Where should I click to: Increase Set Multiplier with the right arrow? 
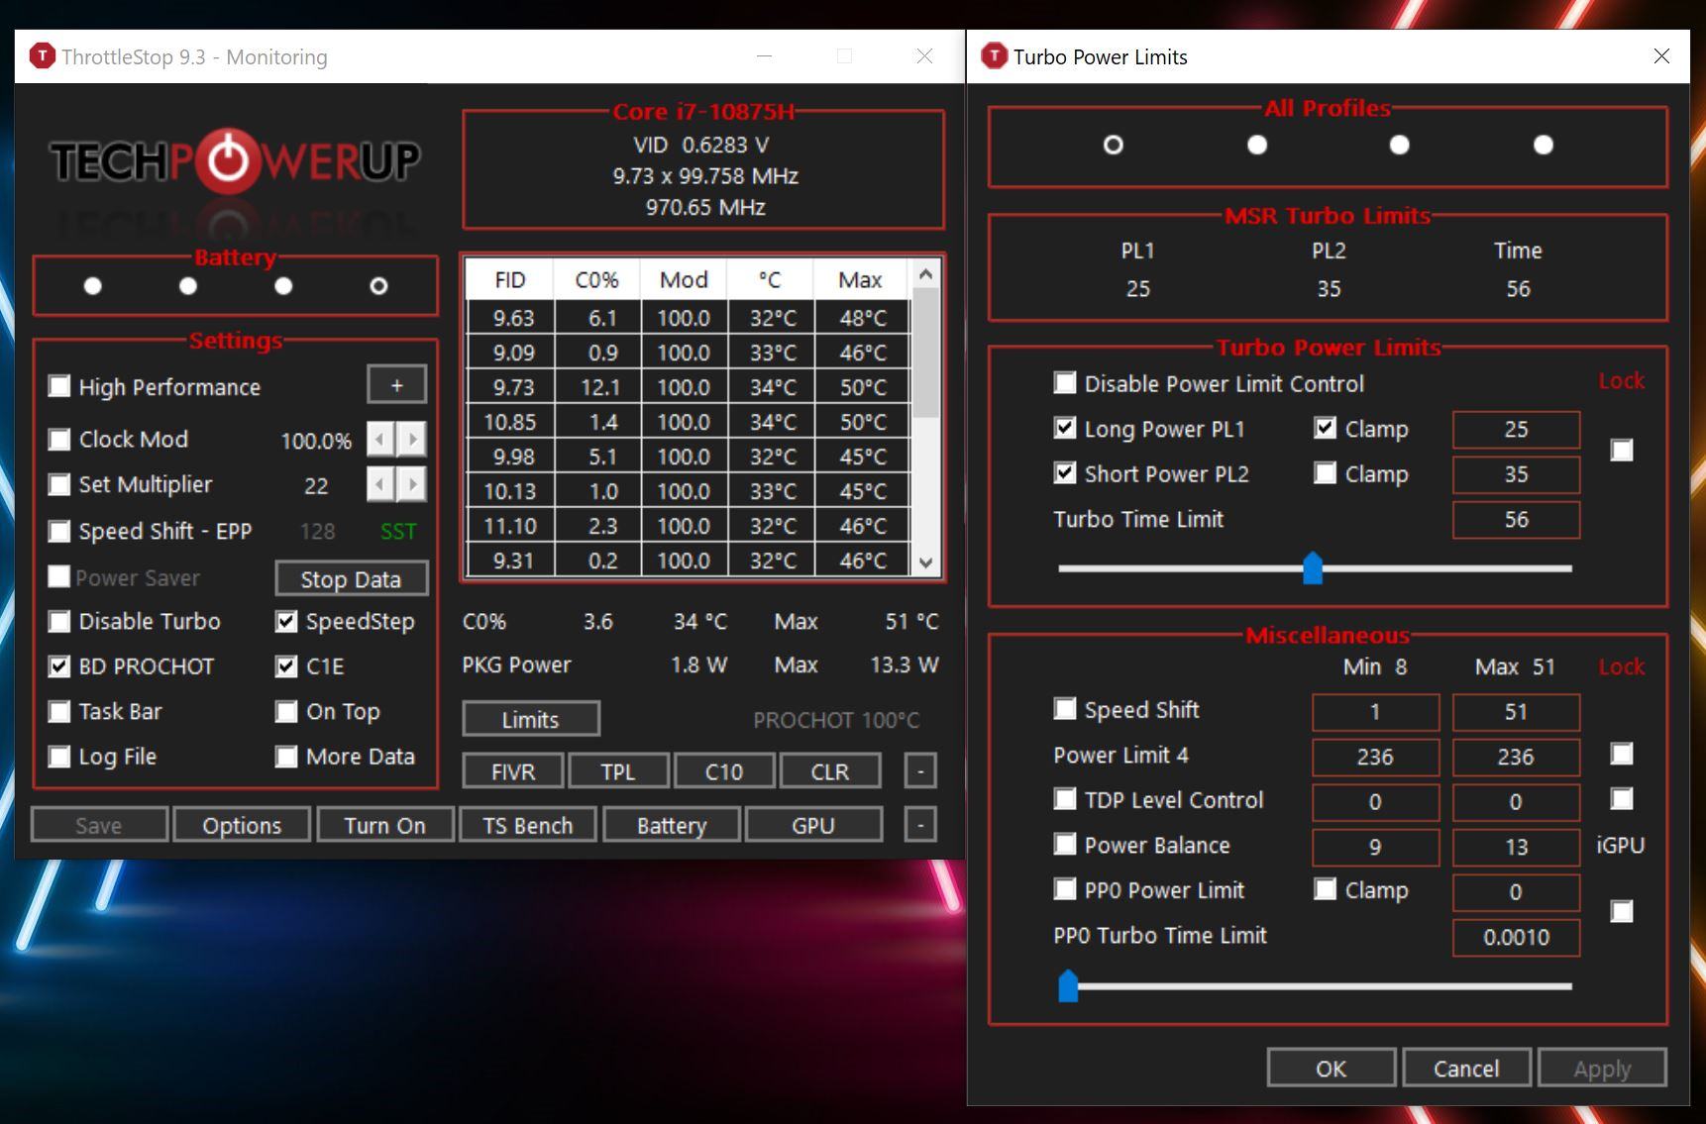pyautogui.click(x=412, y=484)
